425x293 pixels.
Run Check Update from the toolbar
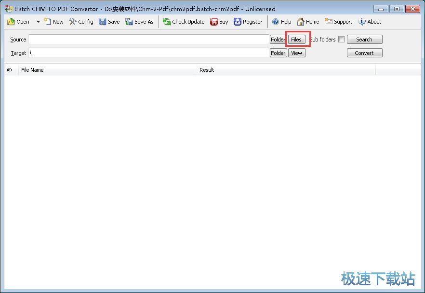[x=184, y=21]
